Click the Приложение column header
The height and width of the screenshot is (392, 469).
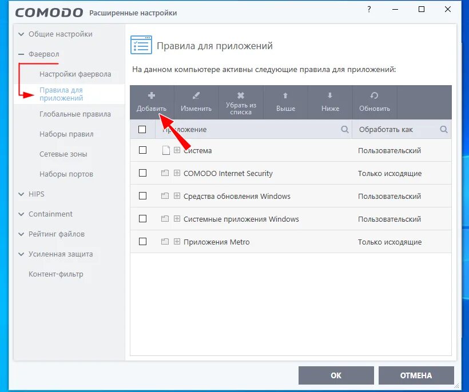click(253, 129)
